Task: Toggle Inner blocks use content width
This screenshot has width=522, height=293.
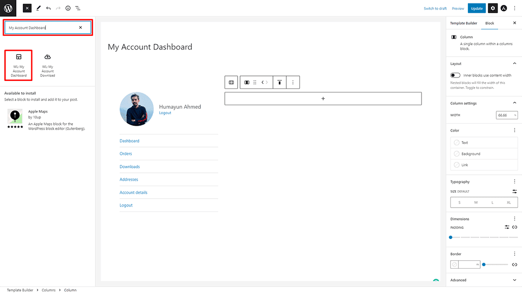Action: click(455, 75)
